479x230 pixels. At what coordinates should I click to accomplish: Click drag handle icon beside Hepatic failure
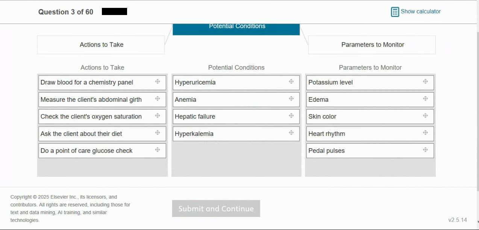point(291,116)
